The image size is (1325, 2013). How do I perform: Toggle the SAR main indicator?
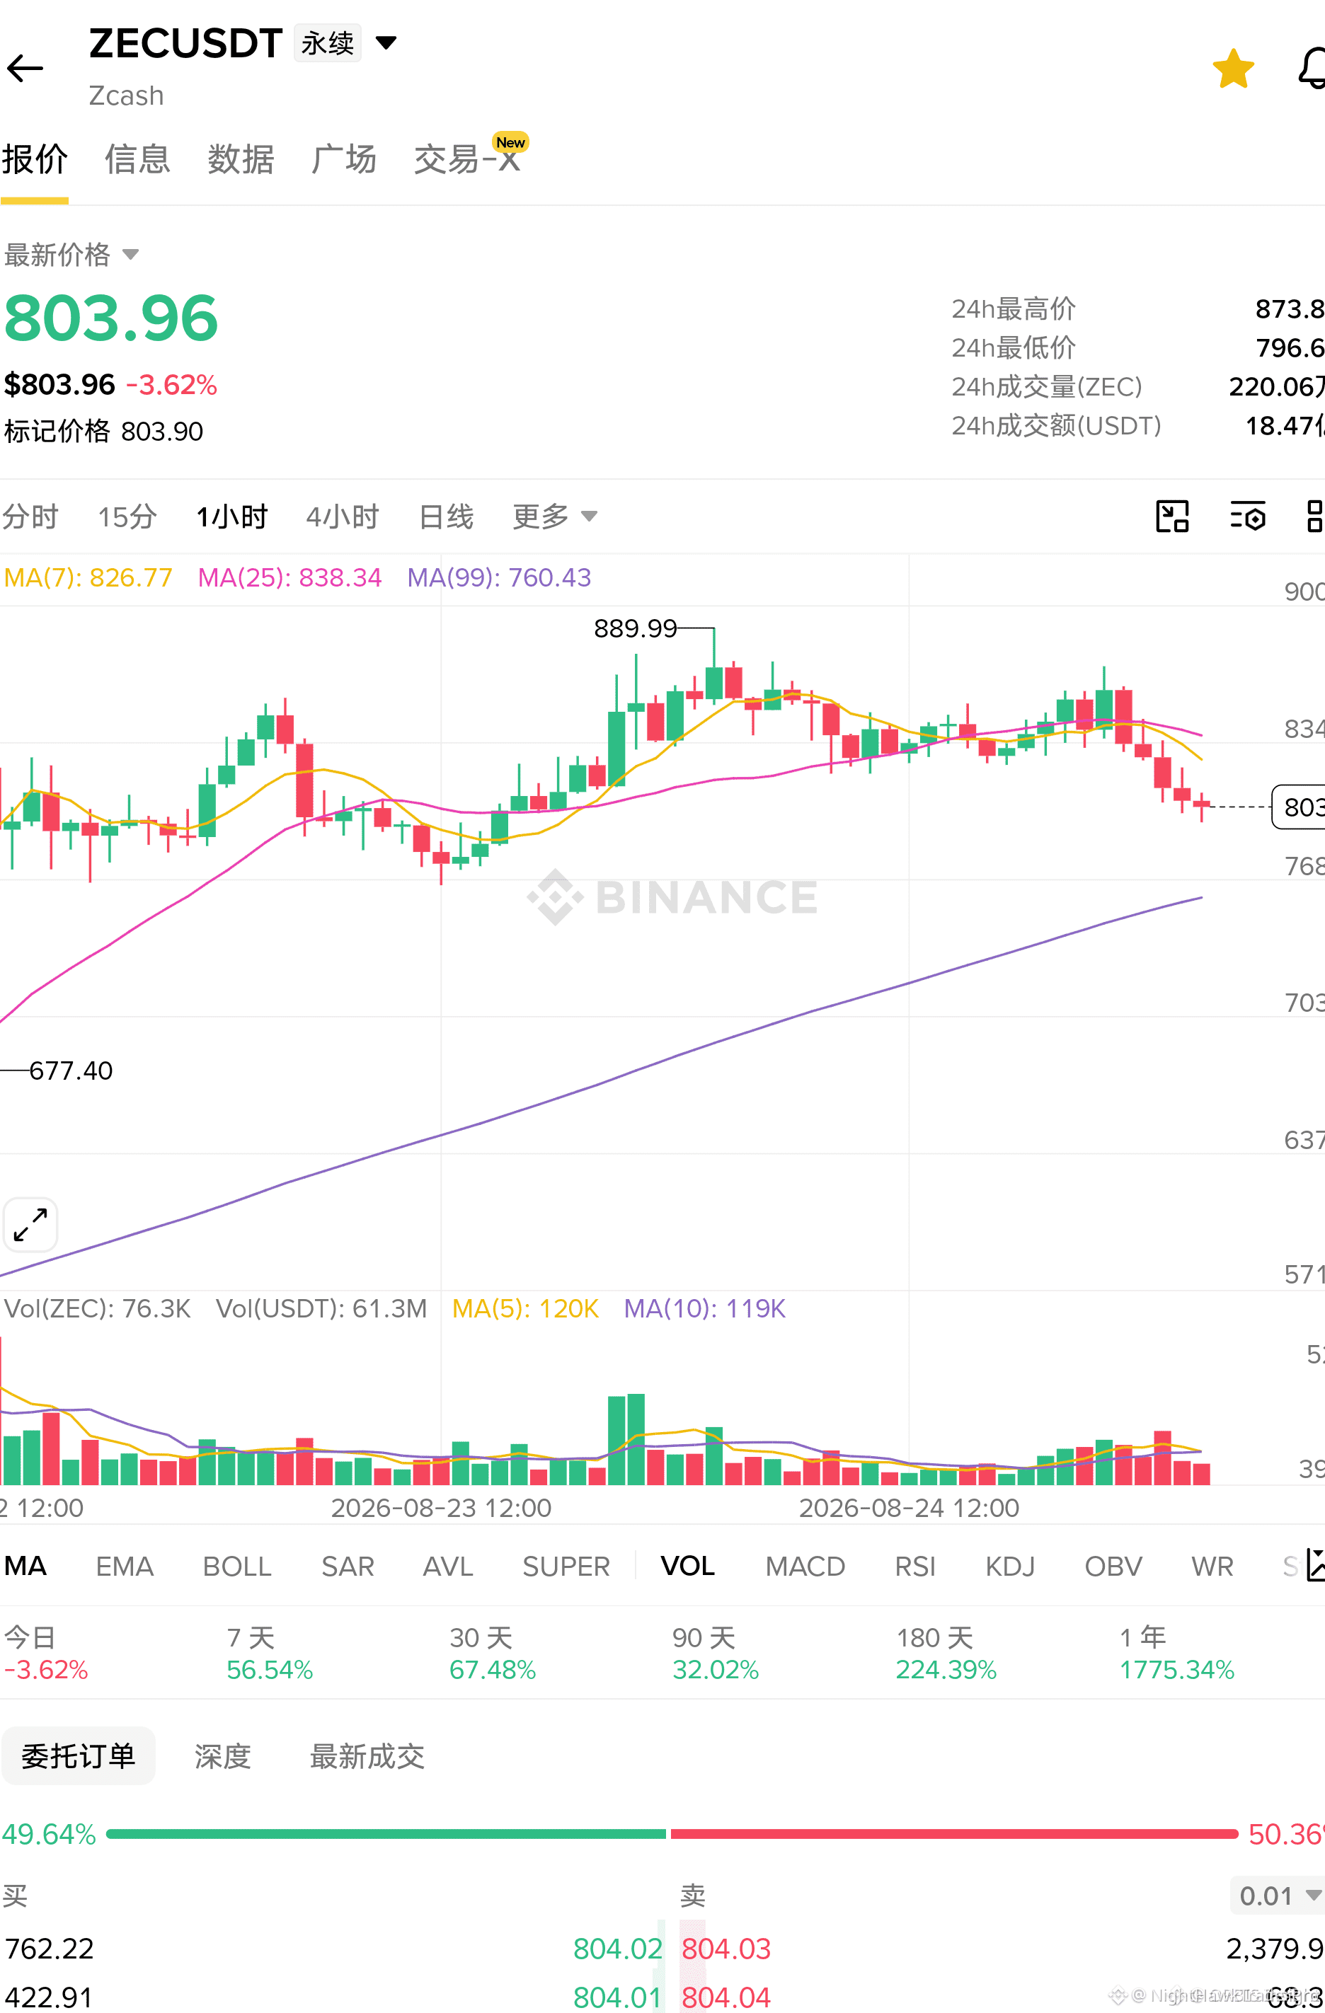coord(348,1566)
